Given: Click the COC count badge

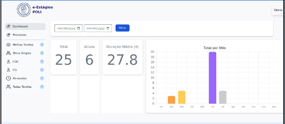Looking at the screenshot, I should point(42,61).
